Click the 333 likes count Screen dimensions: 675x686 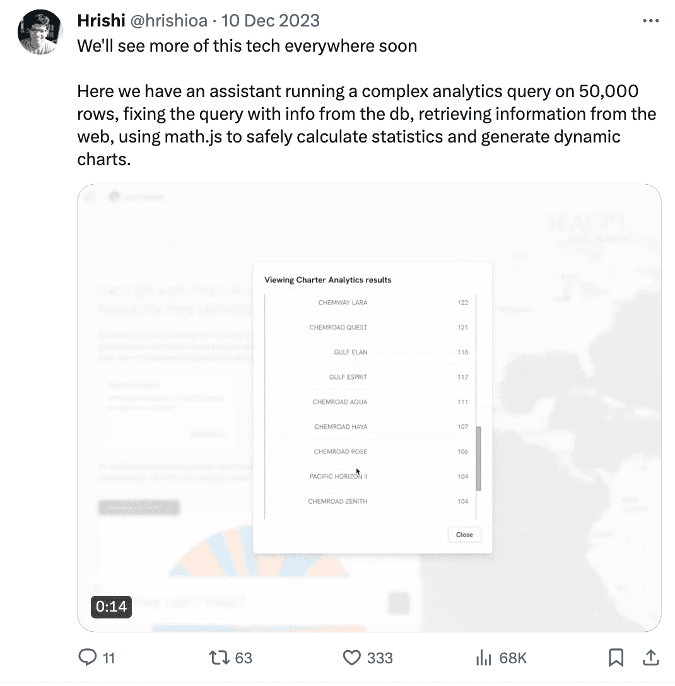coord(380,658)
